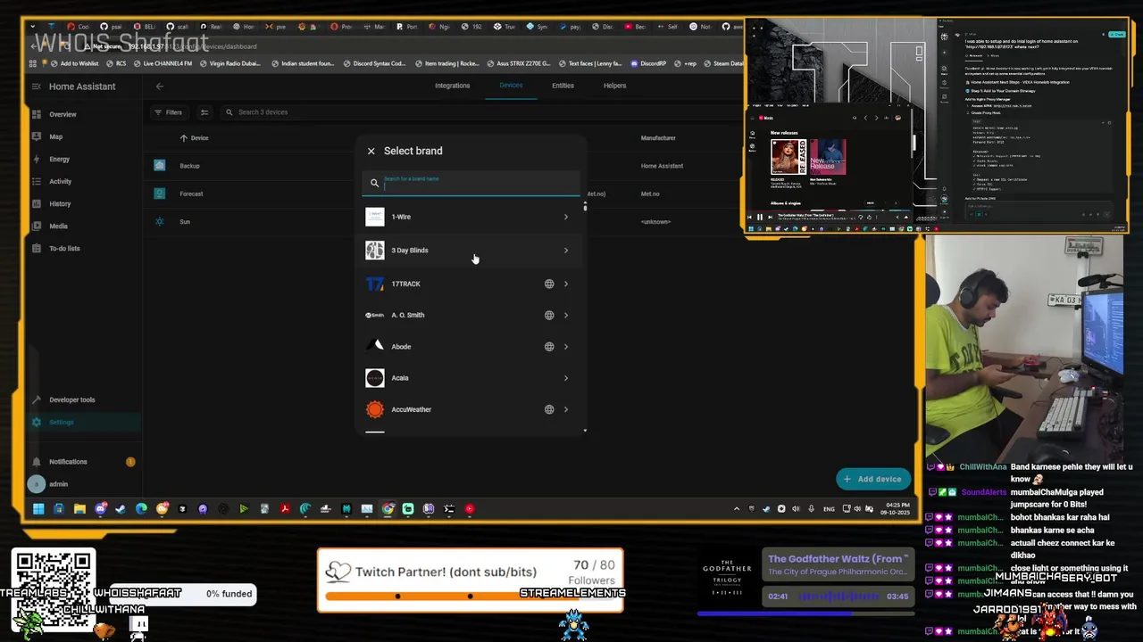Image resolution: width=1143 pixels, height=642 pixels.
Task: Close the Select brand dialog
Action: click(x=371, y=151)
